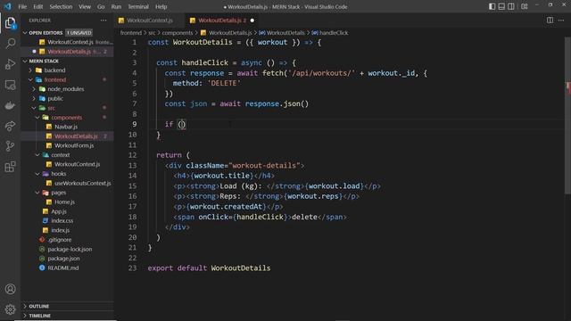Open the Selection menu
Screen dimensions: 571x321
tap(61, 6)
